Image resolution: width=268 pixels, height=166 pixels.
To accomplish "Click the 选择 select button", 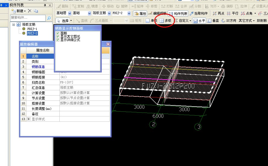I will (x=63, y=21).
